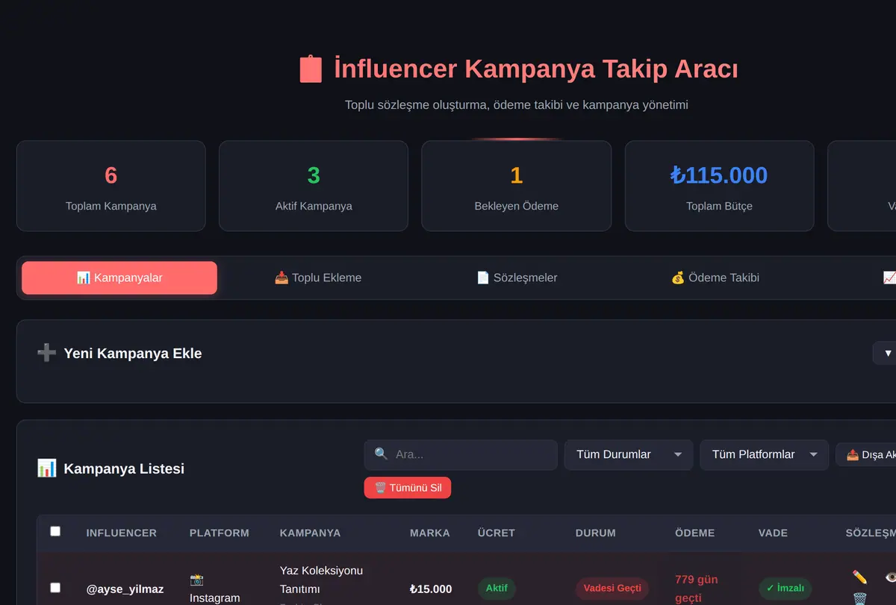Screen dimensions: 896x605
Task: Click the chart icon beside Kampanya Listesi
Action: click(46, 468)
